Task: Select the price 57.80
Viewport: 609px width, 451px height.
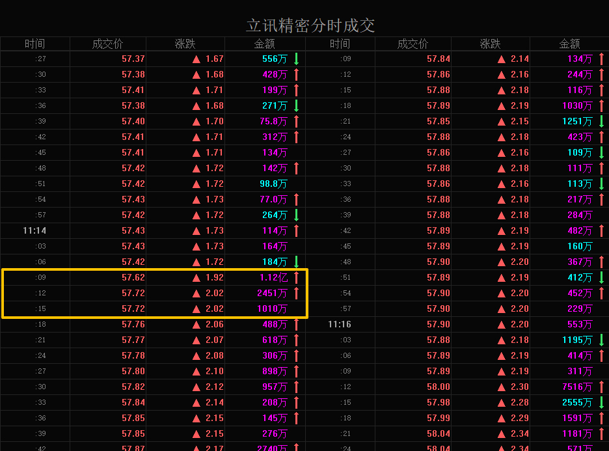Action: click(133, 371)
